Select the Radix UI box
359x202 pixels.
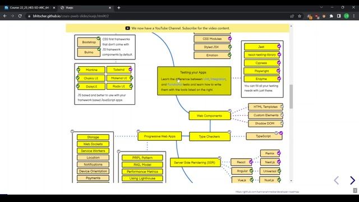coord(119,86)
